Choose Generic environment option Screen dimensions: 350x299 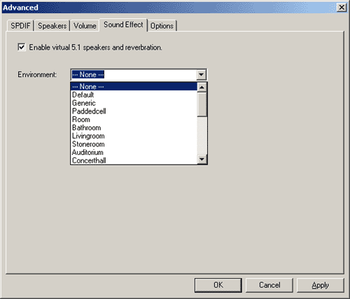134,103
